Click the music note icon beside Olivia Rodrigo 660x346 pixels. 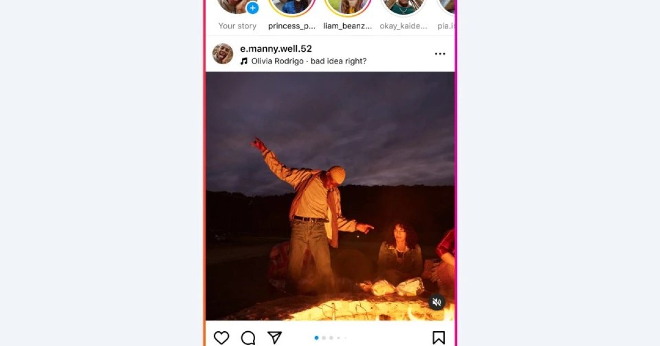[x=244, y=61]
